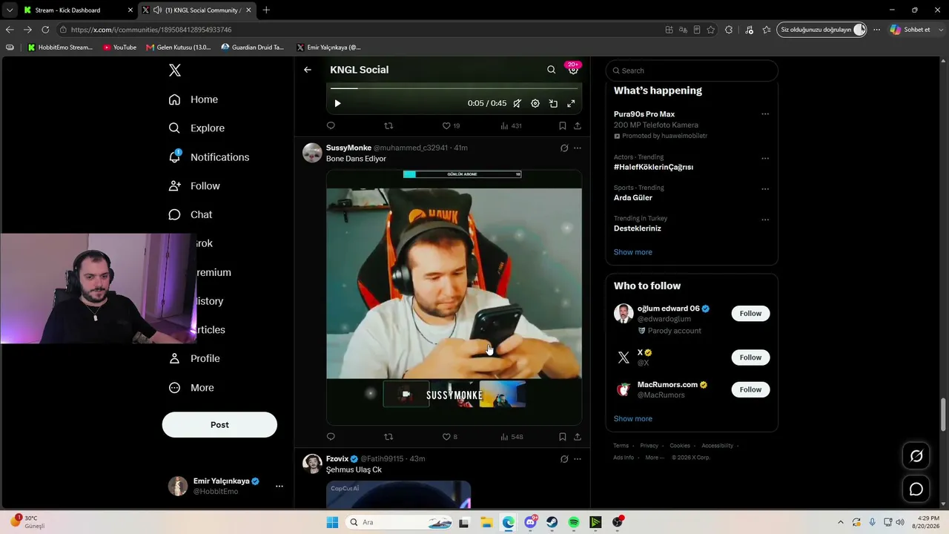View analytics showing 548 views
Image resolution: width=949 pixels, height=534 pixels.
click(x=512, y=437)
